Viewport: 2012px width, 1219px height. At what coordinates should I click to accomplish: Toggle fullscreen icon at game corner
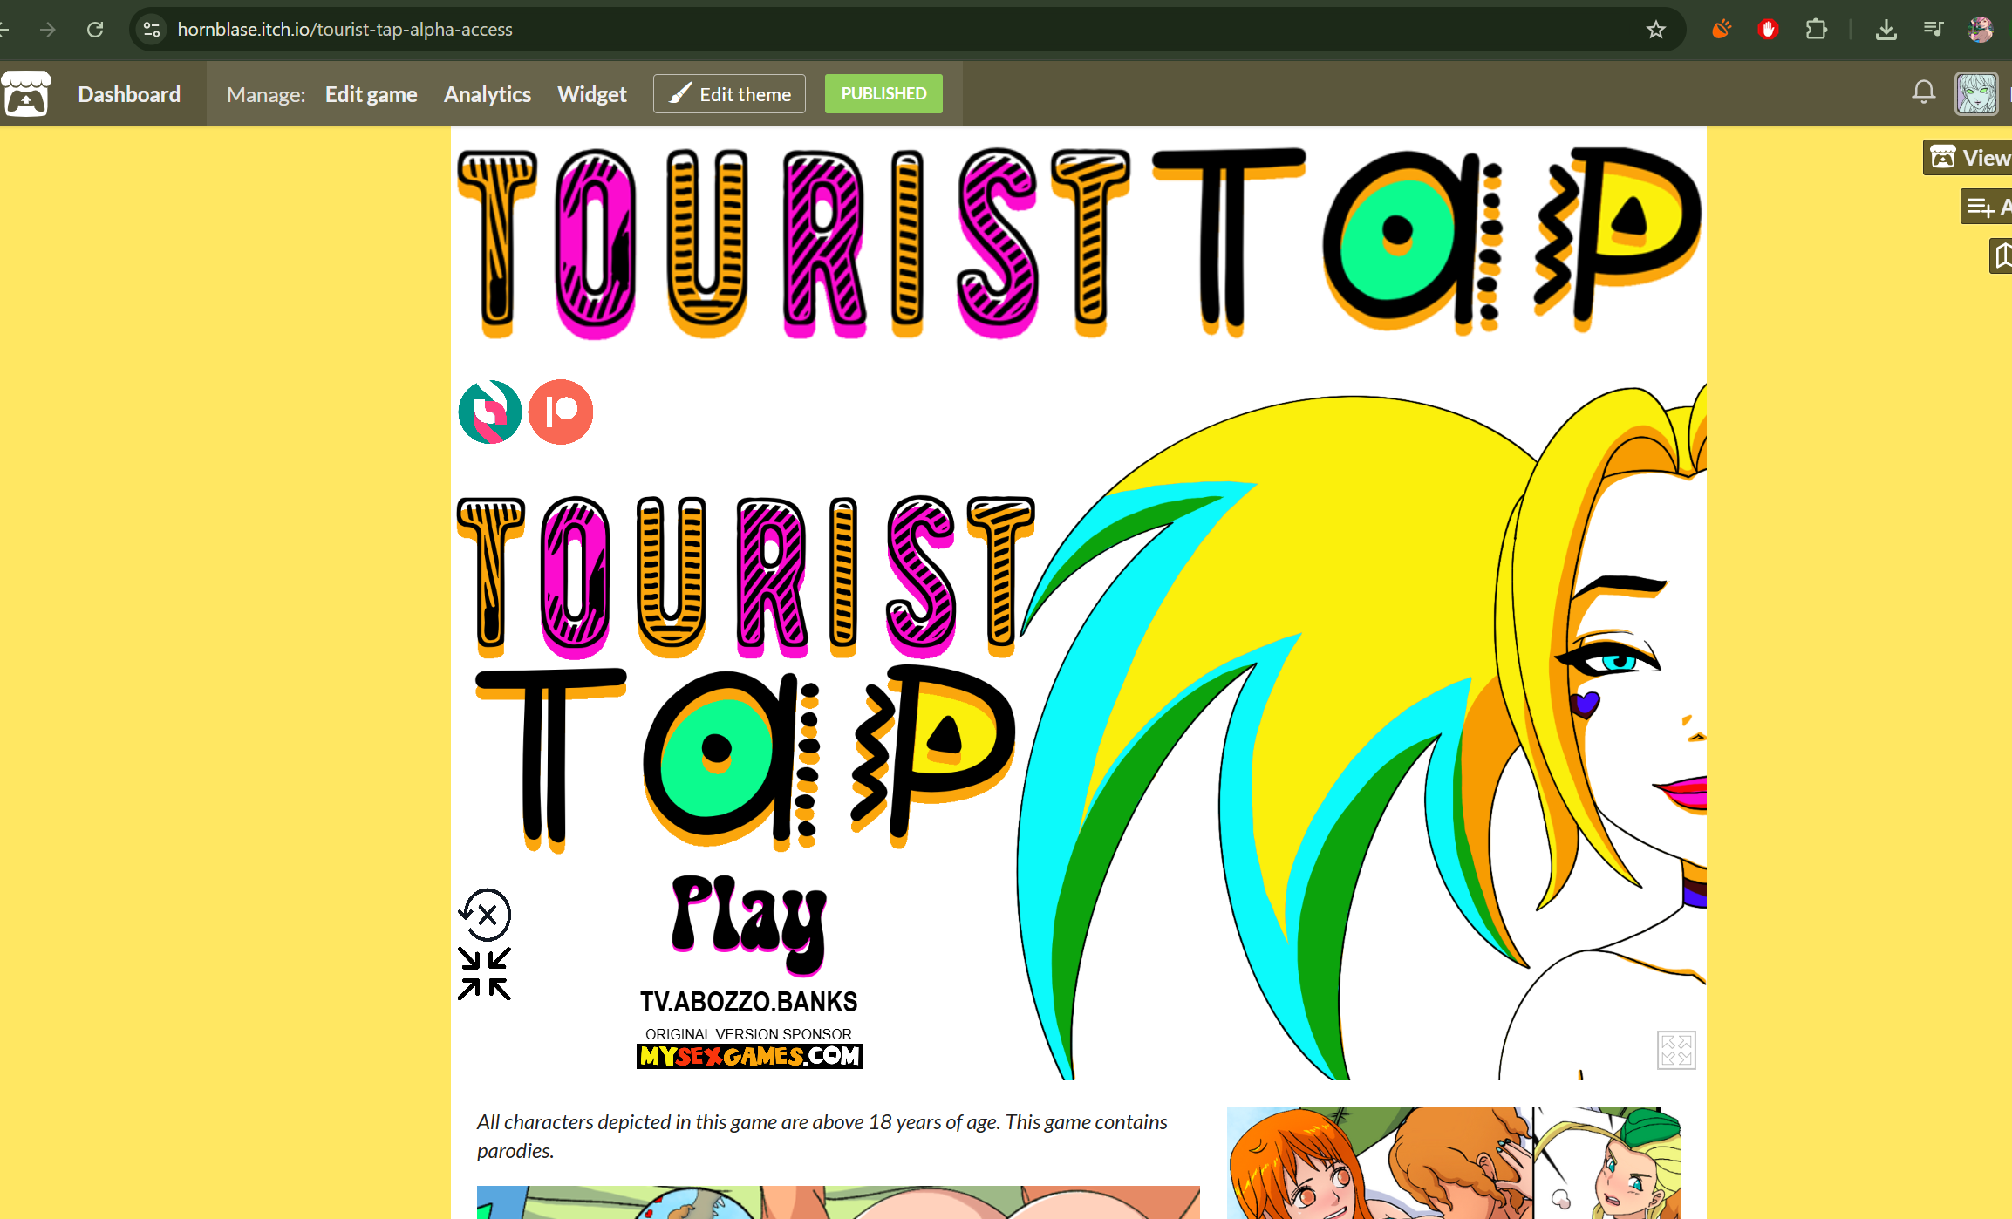tap(1675, 1050)
